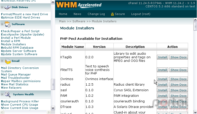Click the WHM Accelerated logo
197x114 pixels.
pos(79,5)
